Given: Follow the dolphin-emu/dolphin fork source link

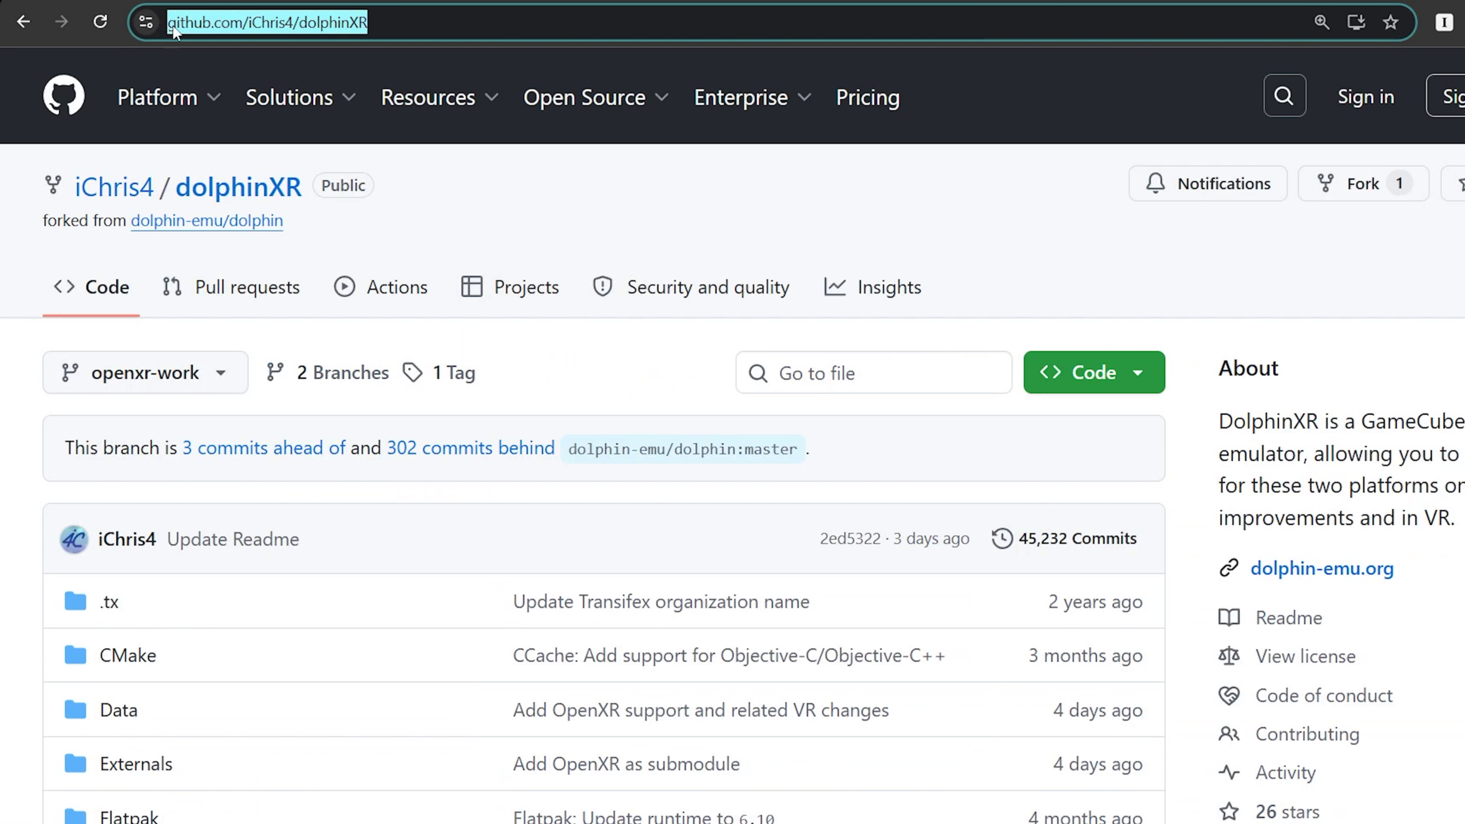Looking at the screenshot, I should [x=207, y=220].
